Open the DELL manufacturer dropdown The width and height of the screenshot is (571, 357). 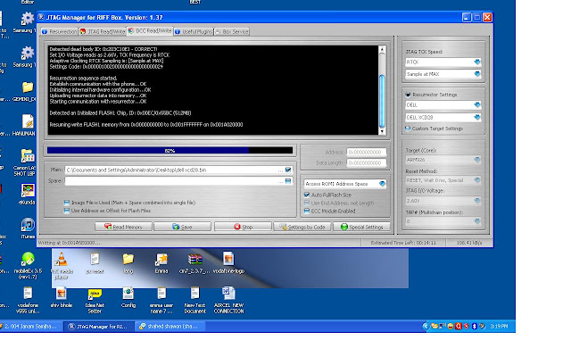tap(477, 105)
